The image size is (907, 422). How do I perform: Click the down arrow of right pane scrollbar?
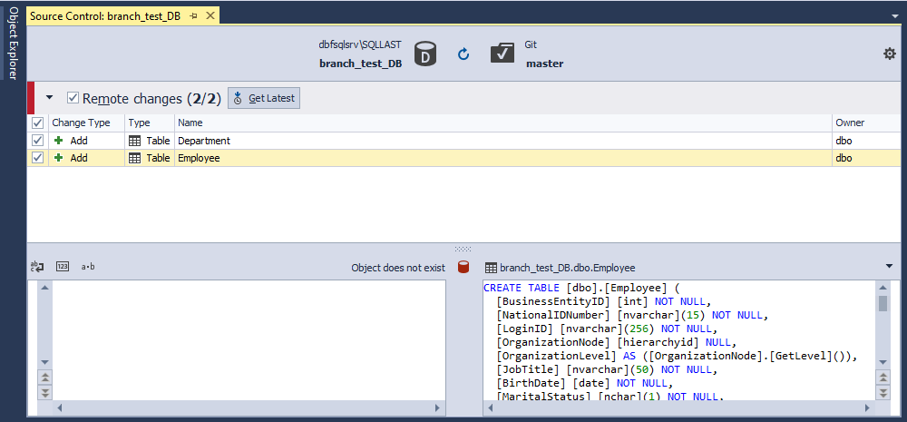[883, 362]
